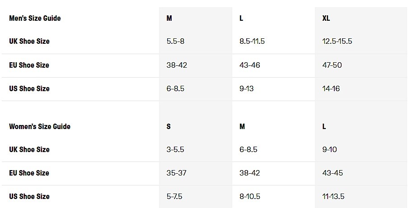The image size is (408, 208).
Task: Click the EU 35-37 cell
Action: [x=177, y=173]
